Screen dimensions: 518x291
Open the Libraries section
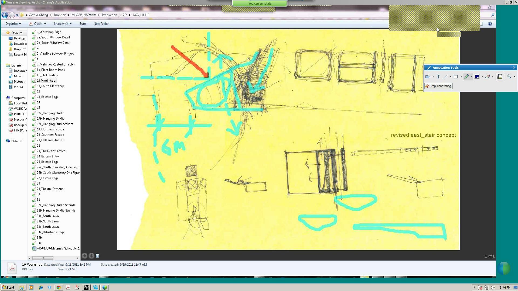pyautogui.click(x=14, y=65)
